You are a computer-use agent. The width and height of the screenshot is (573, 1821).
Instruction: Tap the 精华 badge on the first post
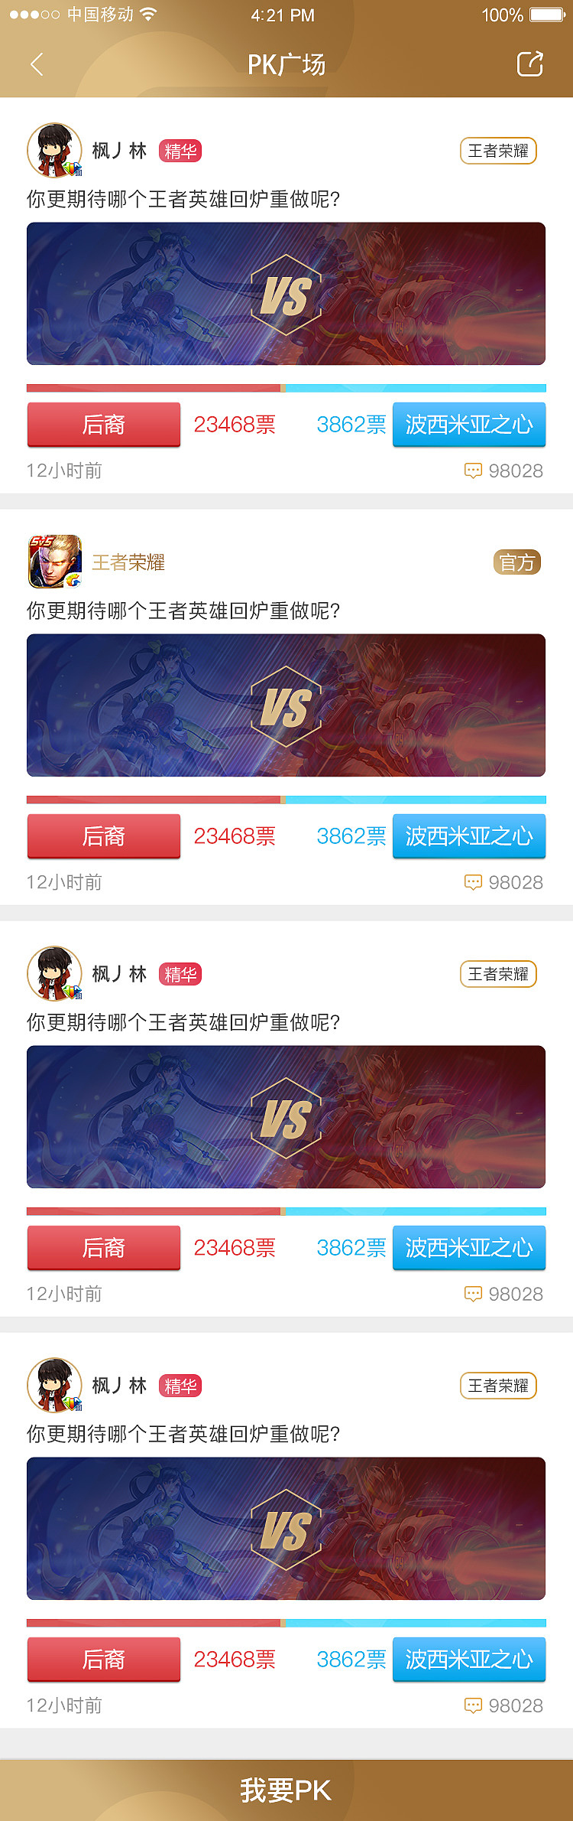point(180,151)
